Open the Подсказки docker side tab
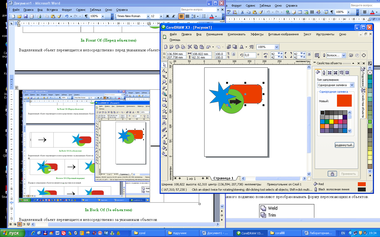 (363, 76)
